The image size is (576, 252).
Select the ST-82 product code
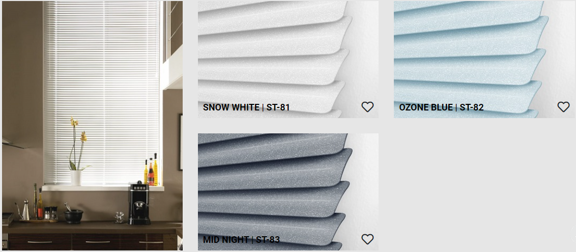472,107
